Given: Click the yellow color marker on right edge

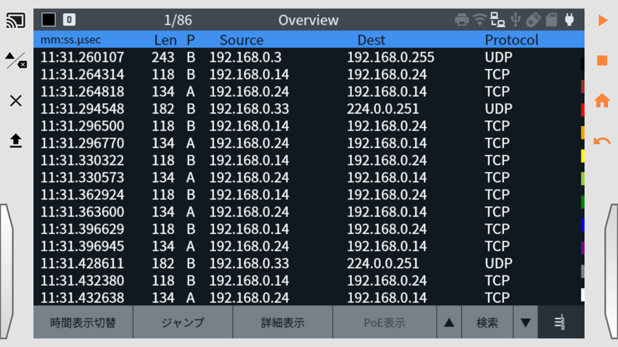Looking at the screenshot, I should click(x=582, y=156).
